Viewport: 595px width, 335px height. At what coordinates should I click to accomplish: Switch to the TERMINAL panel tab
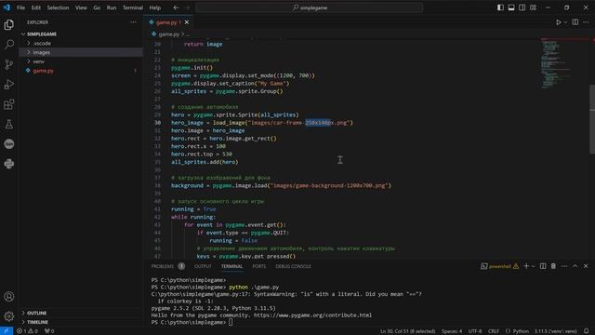[231, 266]
